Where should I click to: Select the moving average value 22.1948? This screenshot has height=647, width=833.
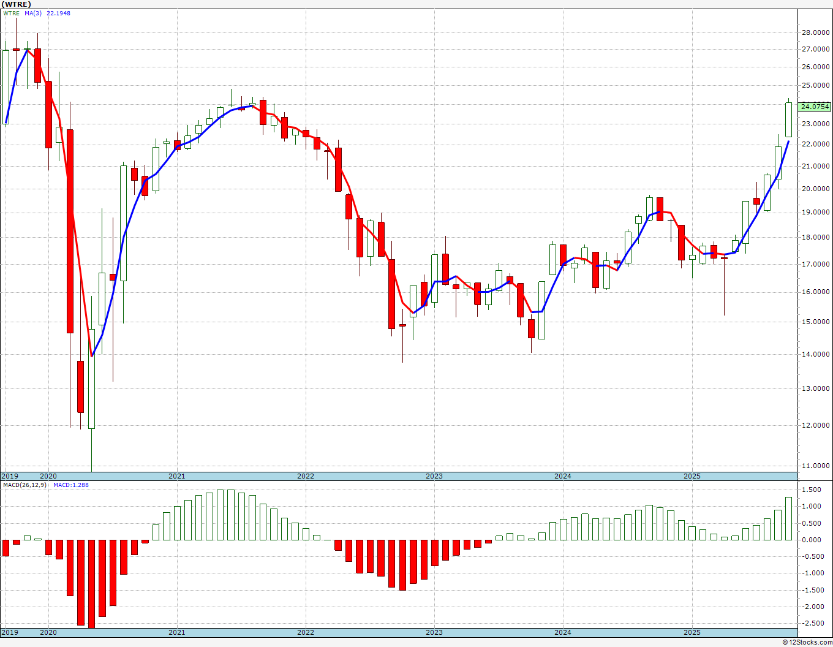[x=58, y=13]
